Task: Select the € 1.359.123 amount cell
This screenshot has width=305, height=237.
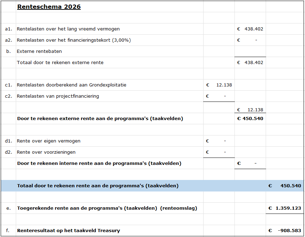Action: pyautogui.click(x=285, y=208)
